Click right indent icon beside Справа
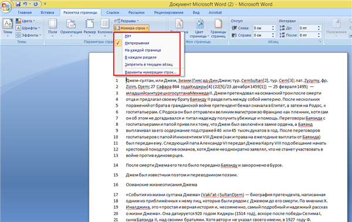352x222 pixels. coord(234,35)
